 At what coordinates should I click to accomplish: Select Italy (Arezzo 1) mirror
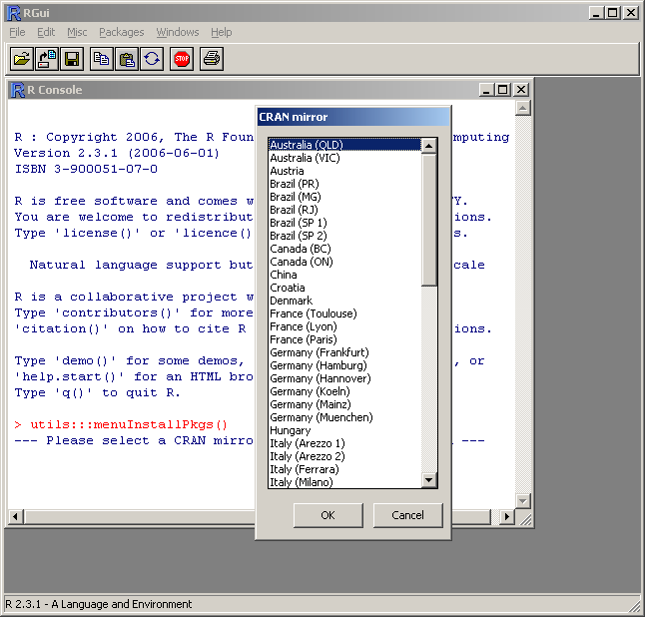point(344,443)
